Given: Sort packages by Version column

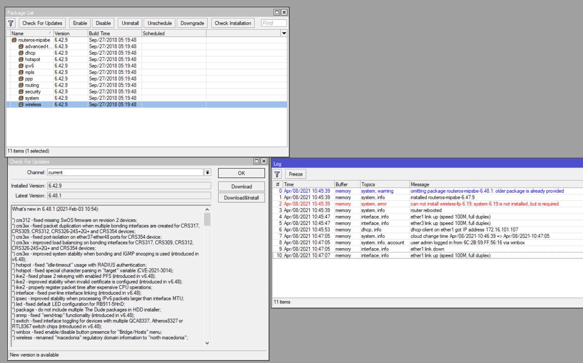Looking at the screenshot, I should 70,34.
